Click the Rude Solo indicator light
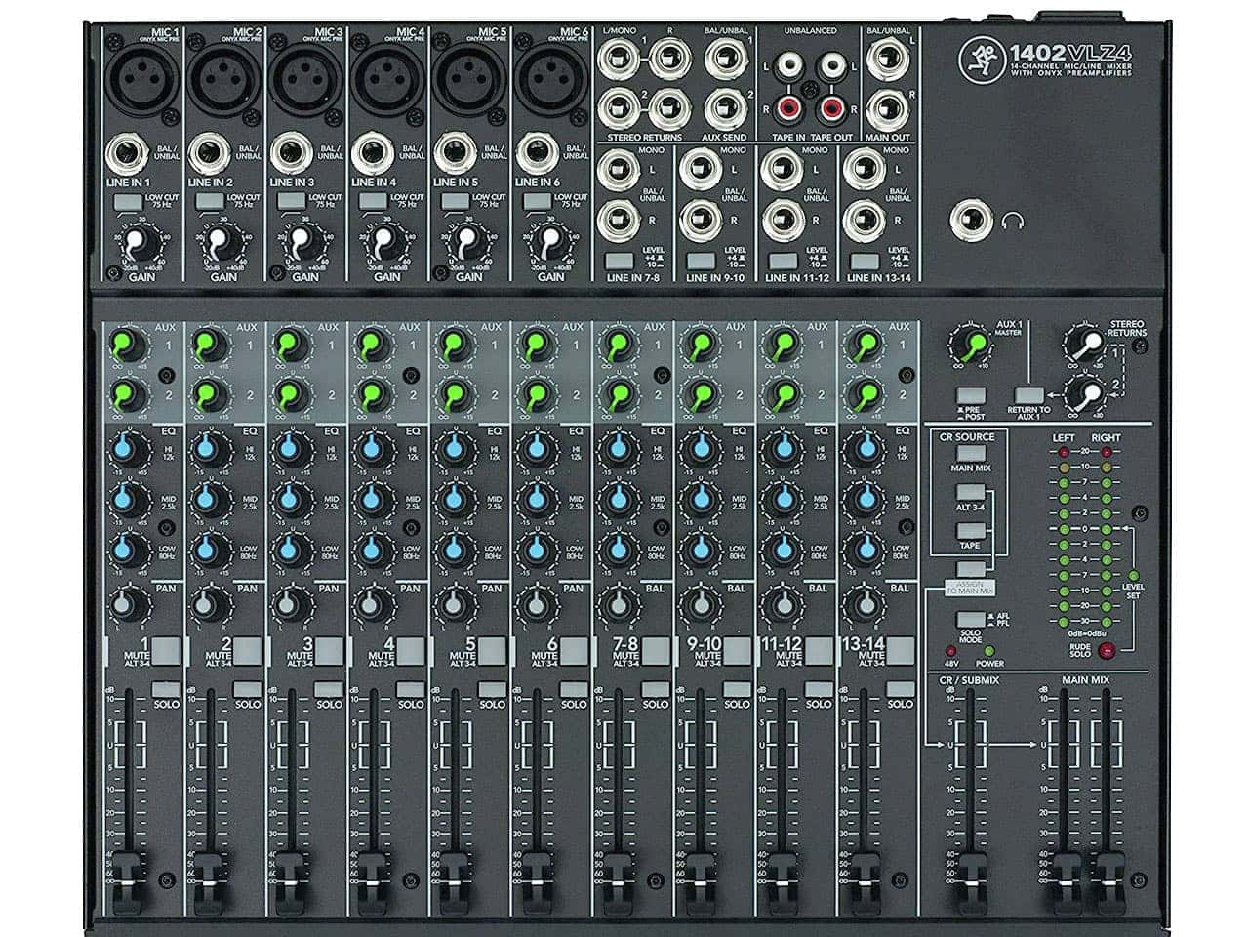This screenshot has height=937, width=1249. [x=1107, y=651]
